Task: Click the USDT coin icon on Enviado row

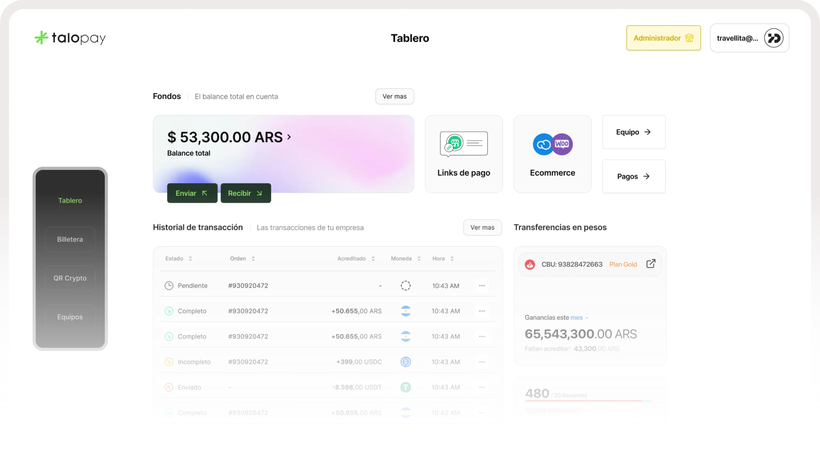Action: tap(406, 387)
